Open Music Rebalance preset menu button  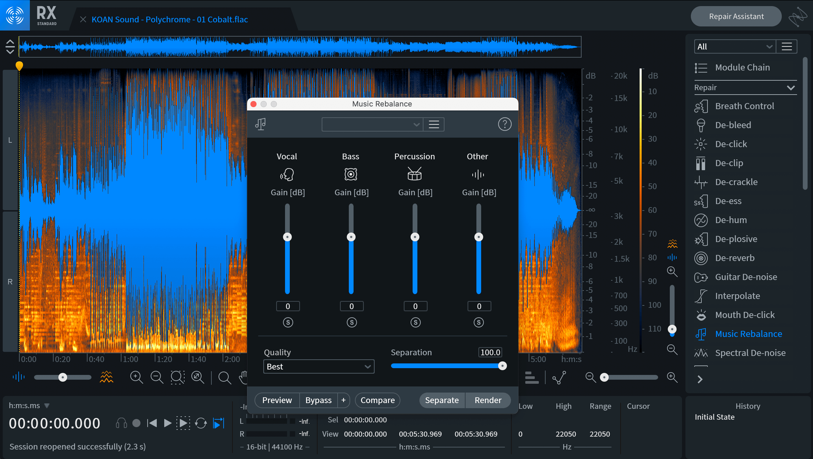(434, 124)
